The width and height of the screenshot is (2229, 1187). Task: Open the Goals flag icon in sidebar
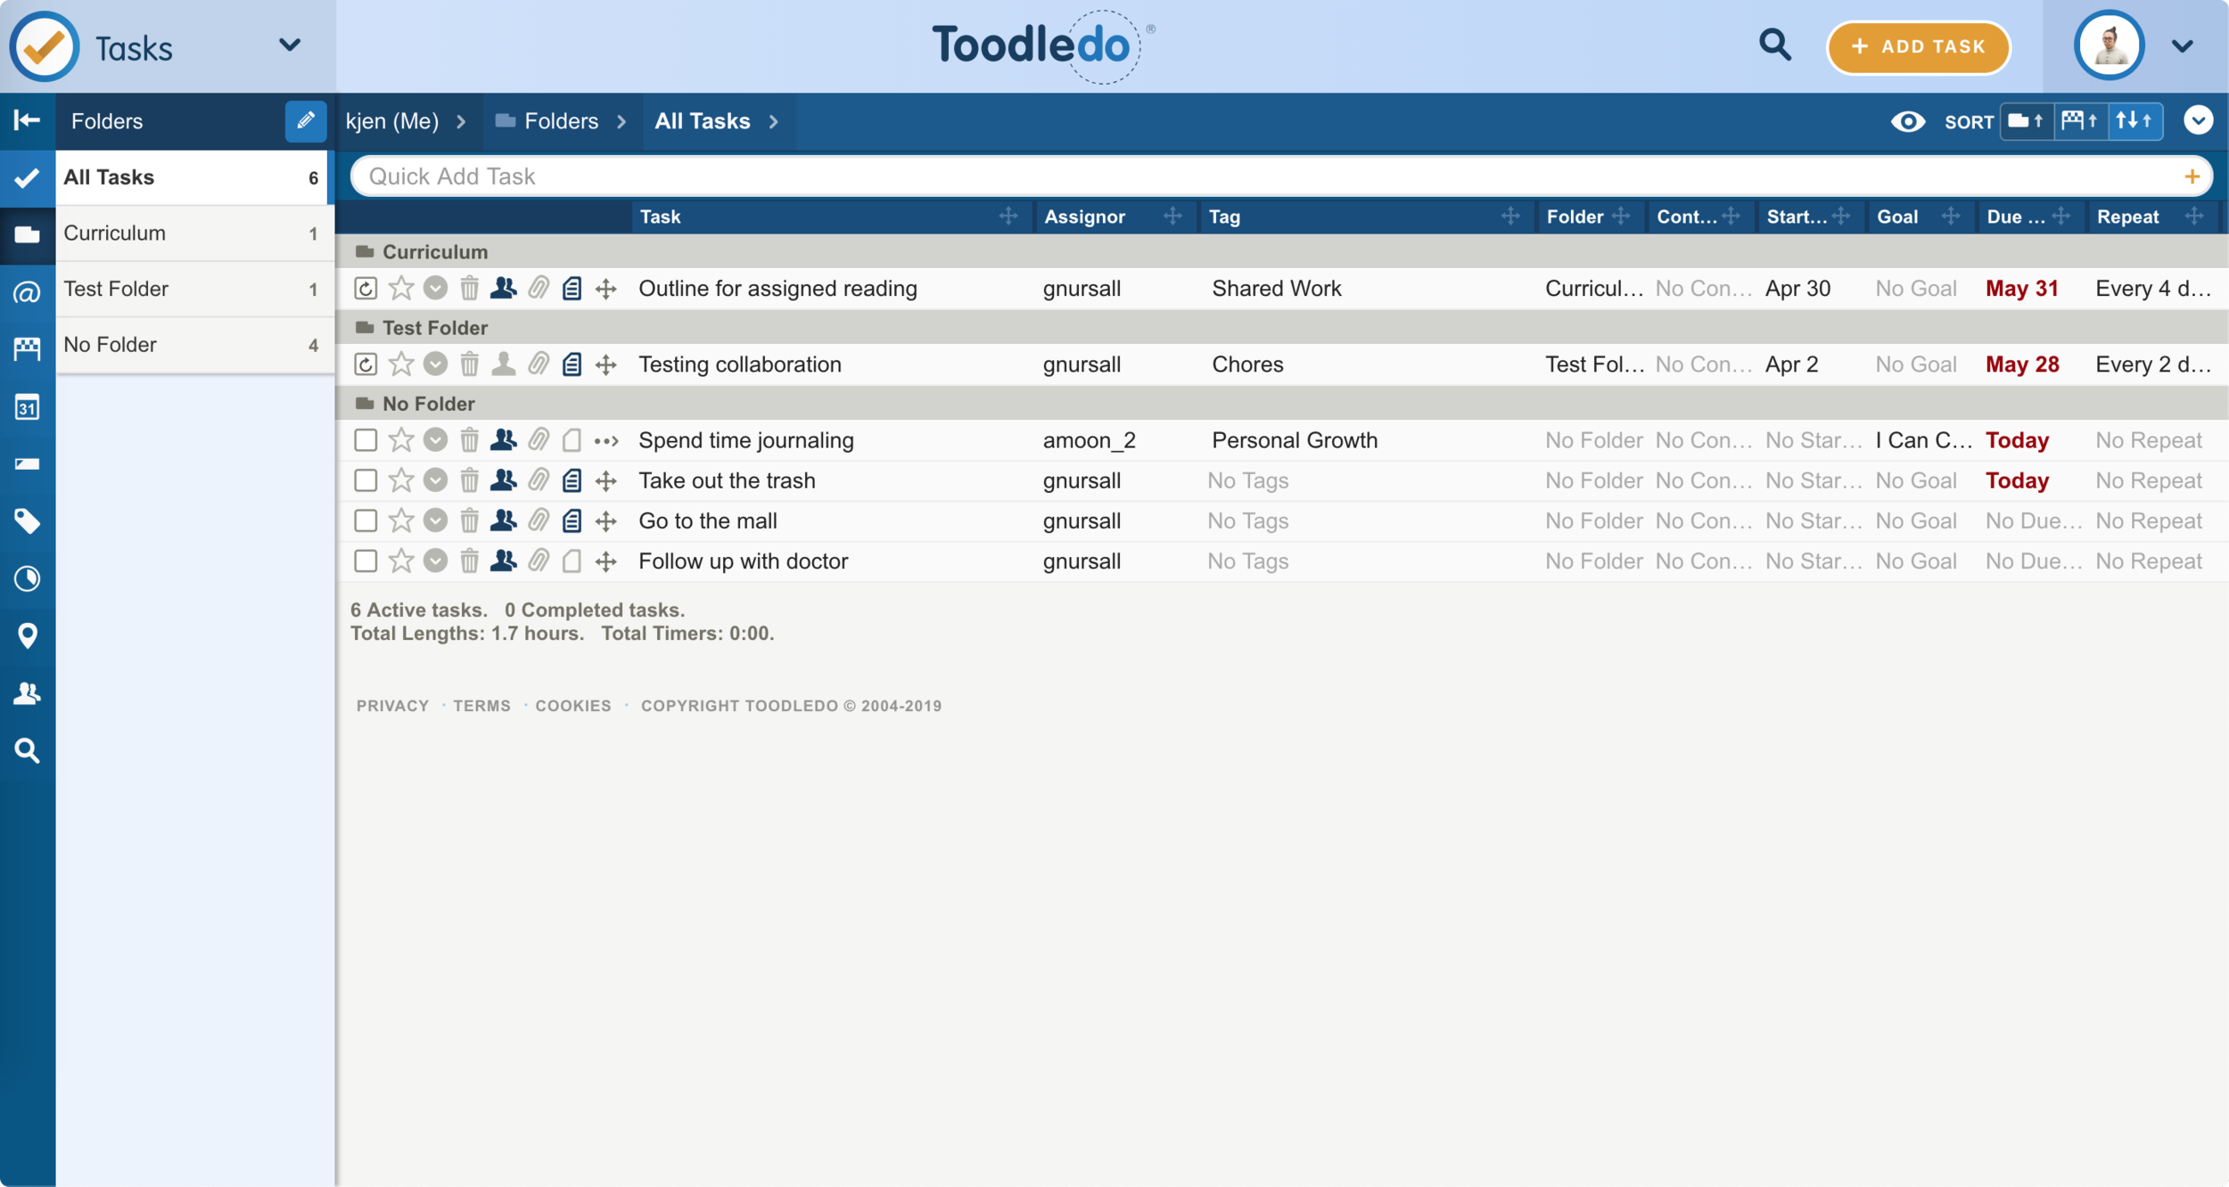click(x=27, y=349)
